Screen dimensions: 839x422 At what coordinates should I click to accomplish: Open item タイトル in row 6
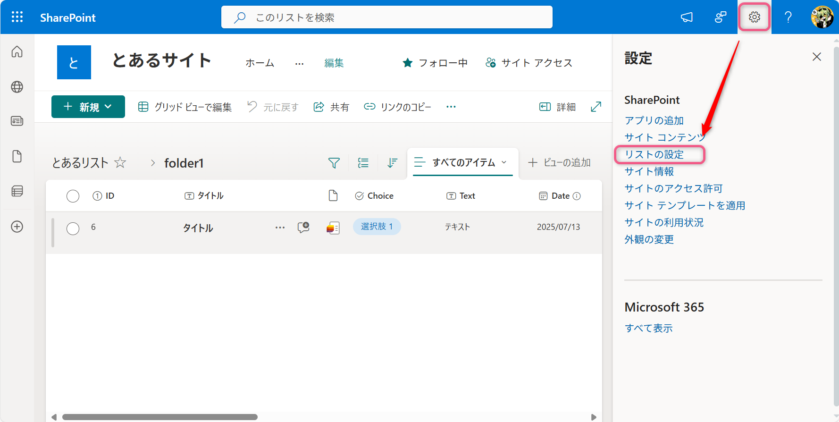(x=198, y=228)
